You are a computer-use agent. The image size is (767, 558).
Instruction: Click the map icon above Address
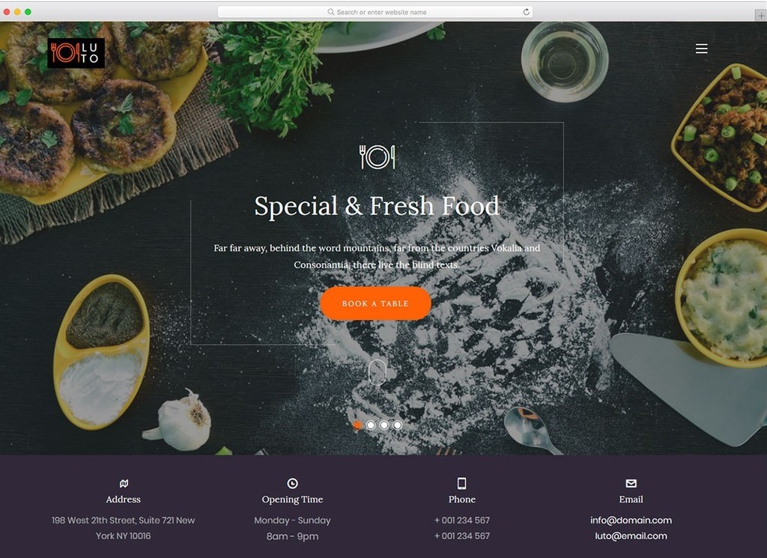pos(124,484)
